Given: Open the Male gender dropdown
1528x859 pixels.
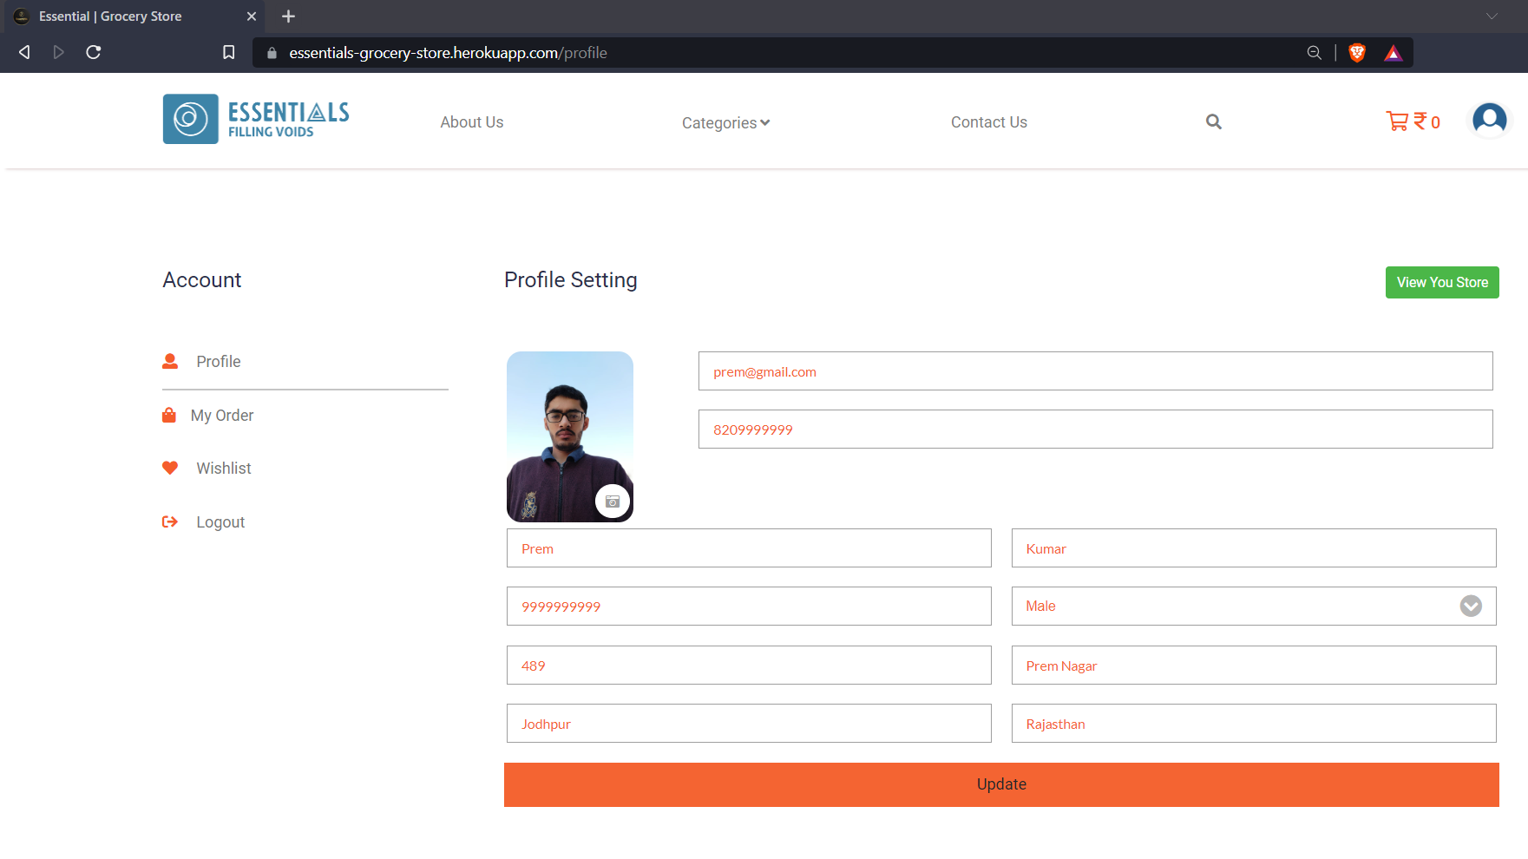Looking at the screenshot, I should point(1253,606).
